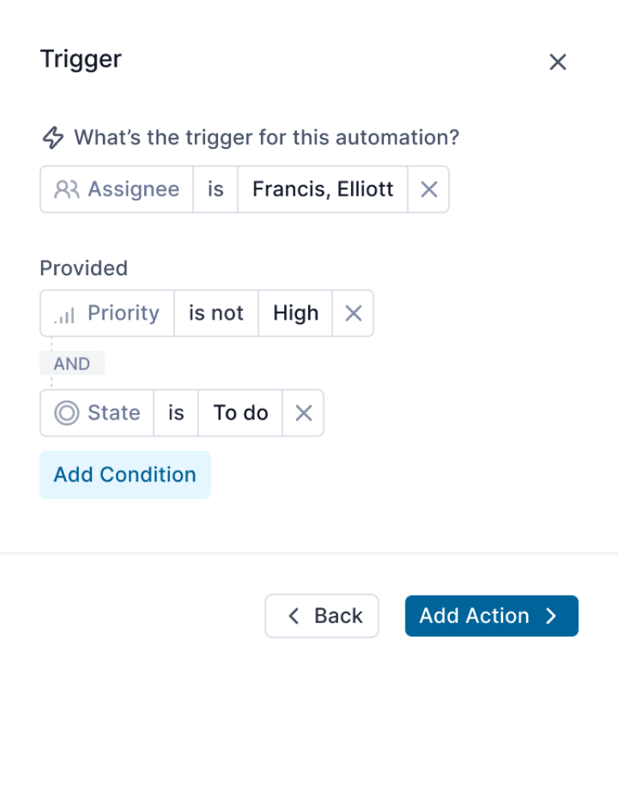Toggle the AND logical operator
The image size is (618, 805).
pos(72,364)
